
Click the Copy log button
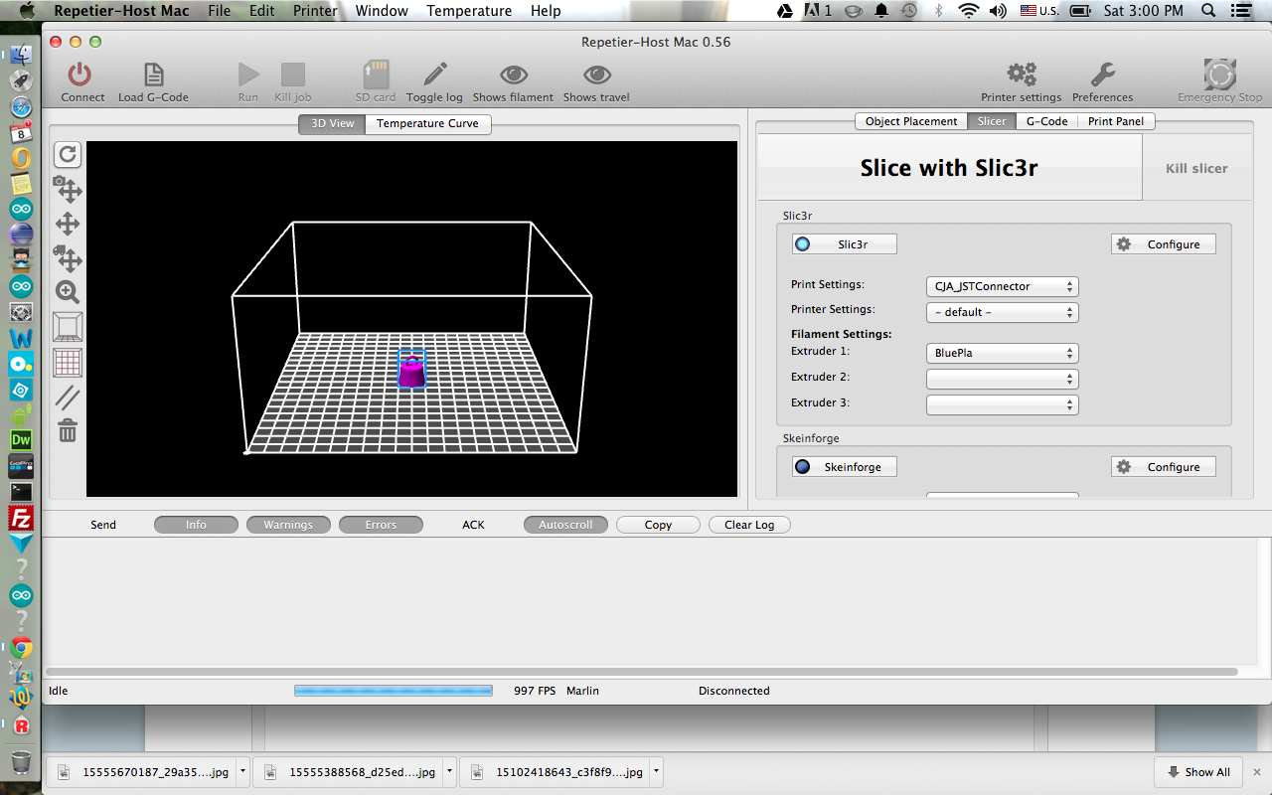click(658, 525)
